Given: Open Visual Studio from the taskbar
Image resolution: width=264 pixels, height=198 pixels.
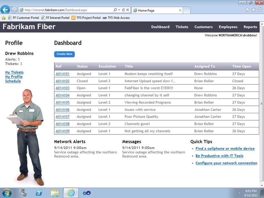Looking at the screenshot, I should (87, 193).
